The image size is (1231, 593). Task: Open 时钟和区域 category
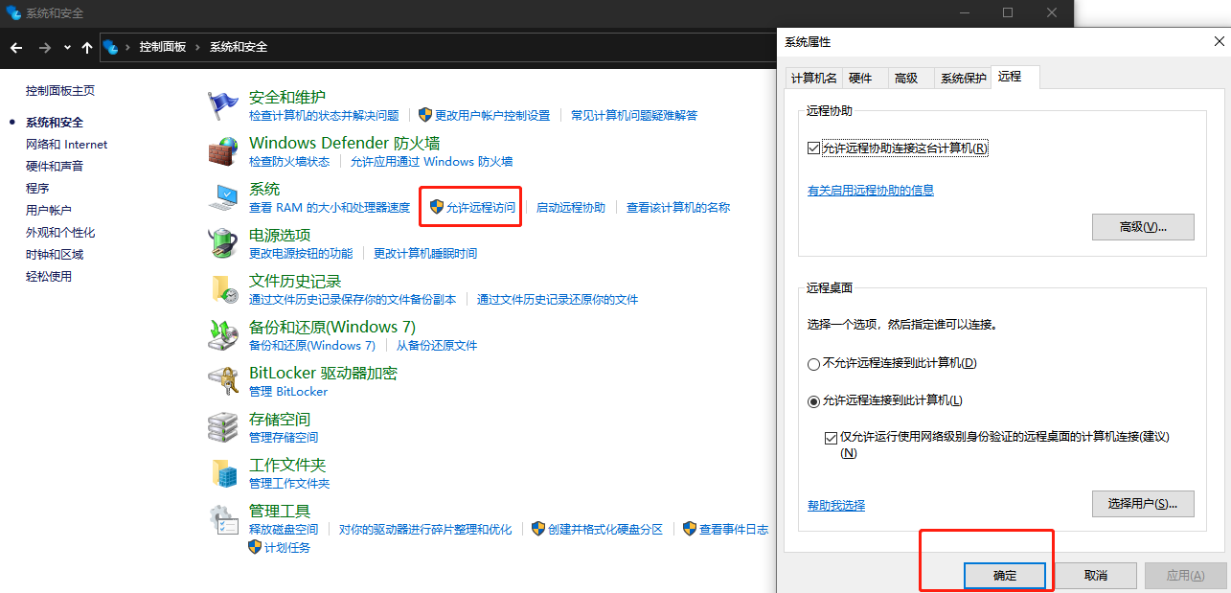click(55, 255)
